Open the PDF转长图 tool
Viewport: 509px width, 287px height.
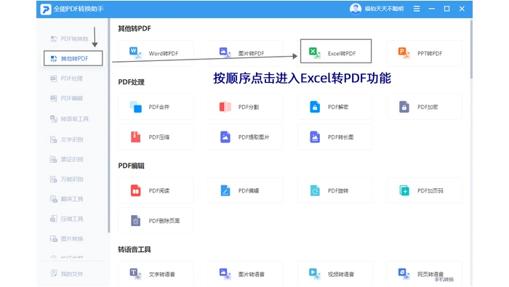point(335,137)
